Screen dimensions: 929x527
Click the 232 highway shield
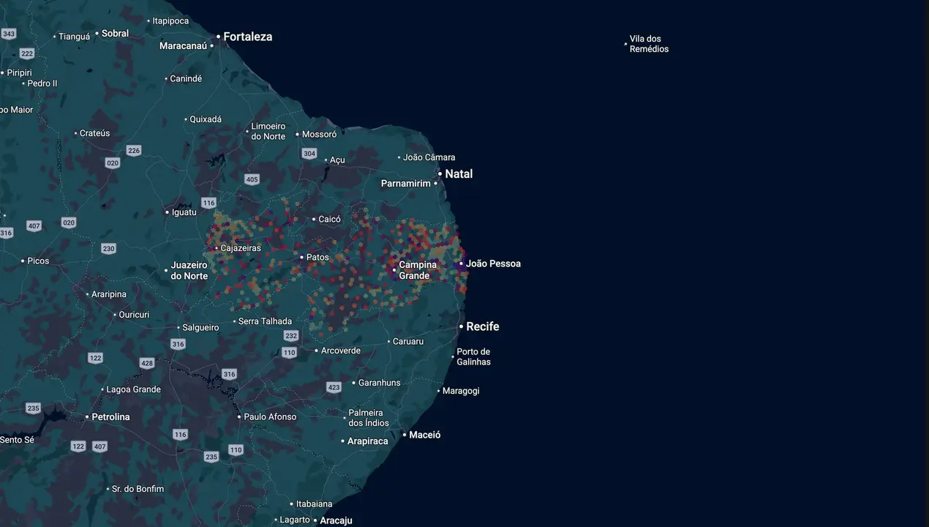tap(291, 336)
